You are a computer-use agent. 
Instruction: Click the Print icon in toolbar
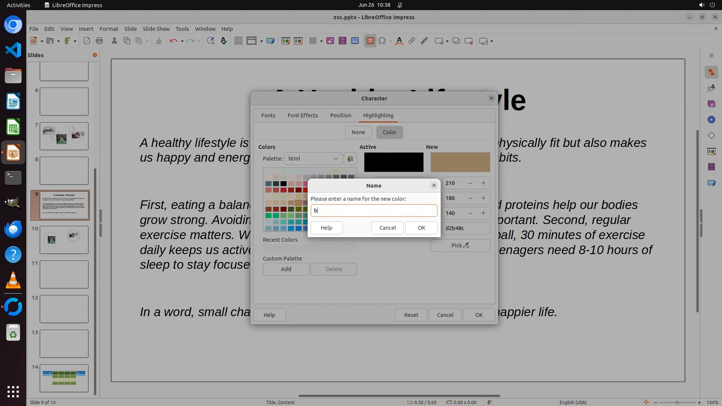(99, 41)
